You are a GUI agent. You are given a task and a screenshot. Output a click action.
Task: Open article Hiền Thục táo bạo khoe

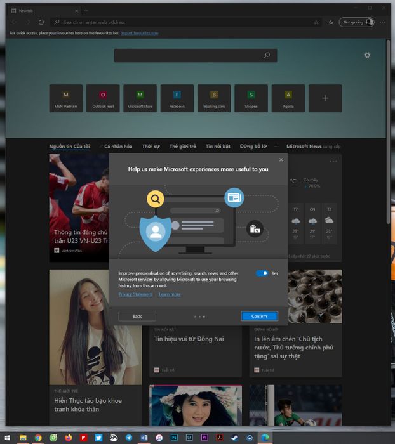[x=88, y=405]
